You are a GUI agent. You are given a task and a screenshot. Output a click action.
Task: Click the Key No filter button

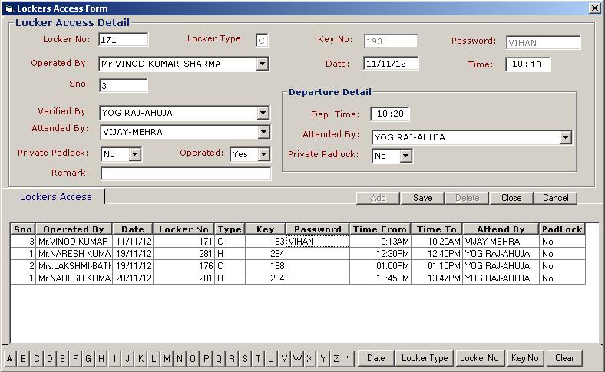click(x=525, y=358)
